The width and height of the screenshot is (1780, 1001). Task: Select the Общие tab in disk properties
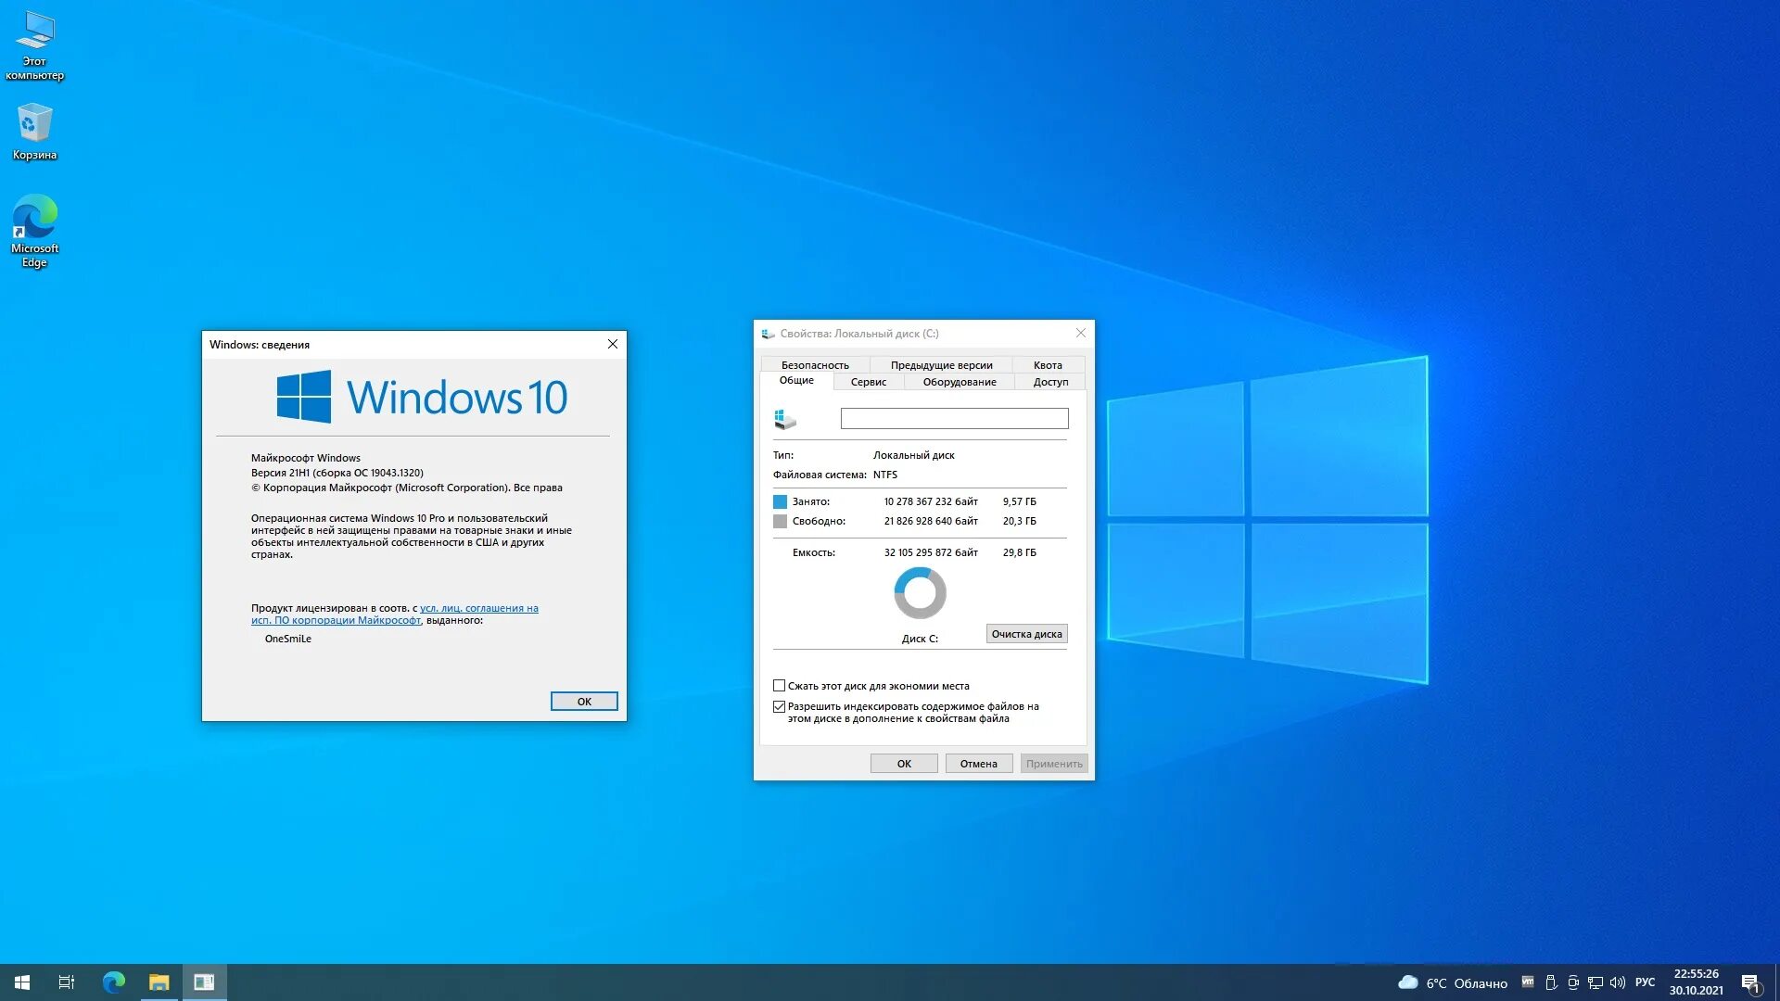tap(795, 380)
